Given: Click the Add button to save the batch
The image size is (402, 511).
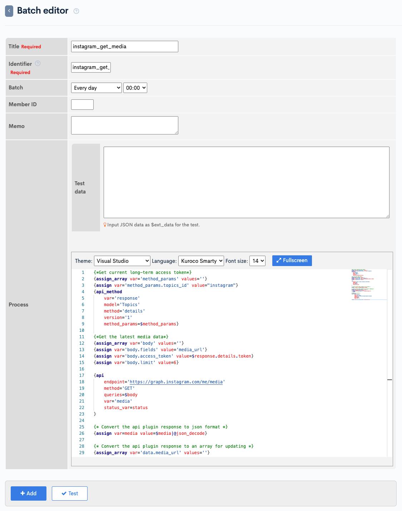Looking at the screenshot, I should point(28,493).
